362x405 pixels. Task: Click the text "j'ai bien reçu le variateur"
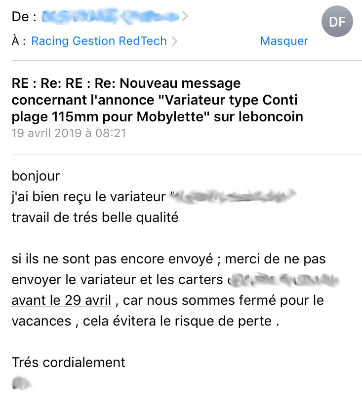pyautogui.click(x=88, y=197)
